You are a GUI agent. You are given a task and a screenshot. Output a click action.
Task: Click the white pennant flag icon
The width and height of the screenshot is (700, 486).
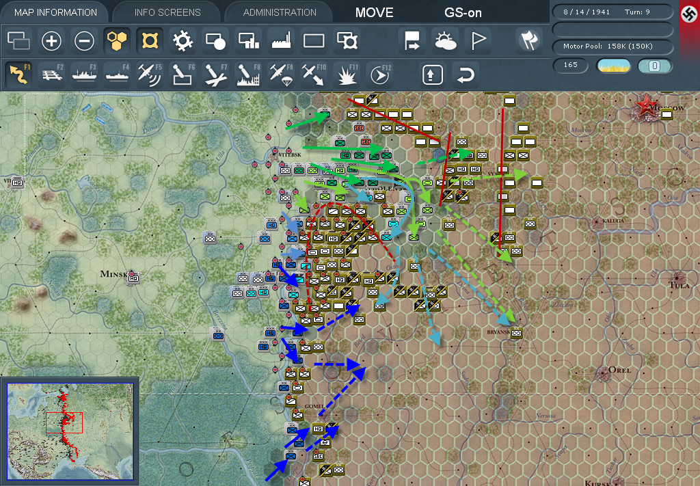pyautogui.click(x=478, y=41)
